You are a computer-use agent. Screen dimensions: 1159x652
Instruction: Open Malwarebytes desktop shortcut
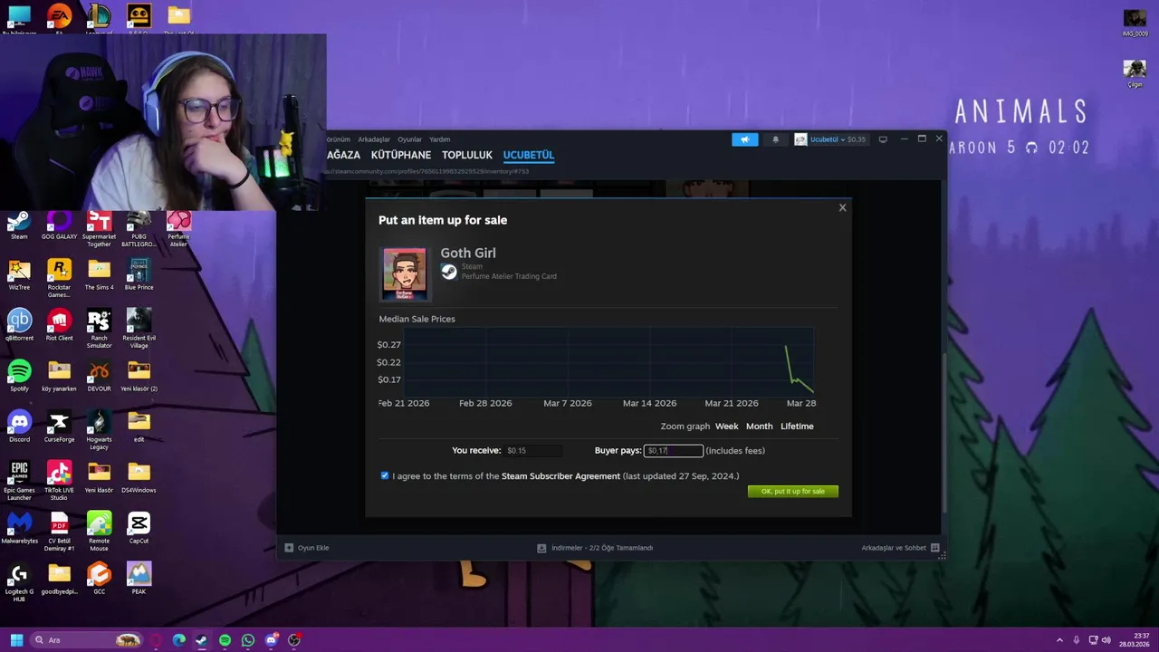click(19, 529)
